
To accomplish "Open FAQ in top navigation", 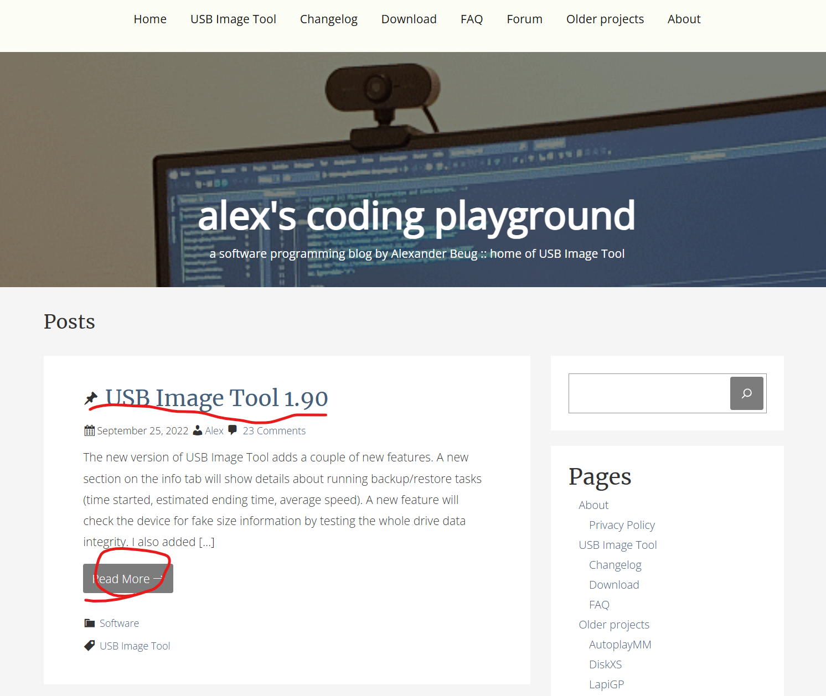I will point(472,19).
